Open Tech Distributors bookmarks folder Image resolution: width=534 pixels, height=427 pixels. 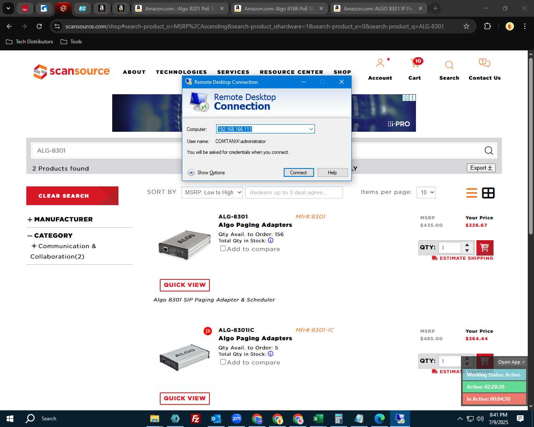tap(30, 42)
